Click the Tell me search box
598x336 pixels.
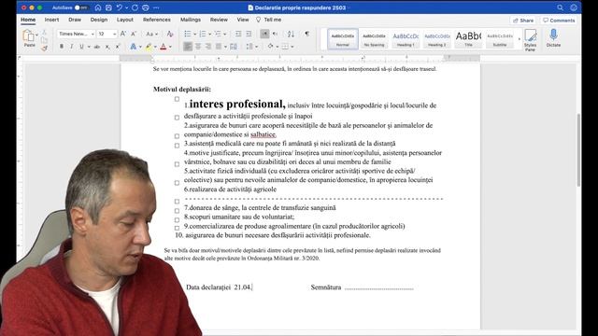(x=269, y=20)
